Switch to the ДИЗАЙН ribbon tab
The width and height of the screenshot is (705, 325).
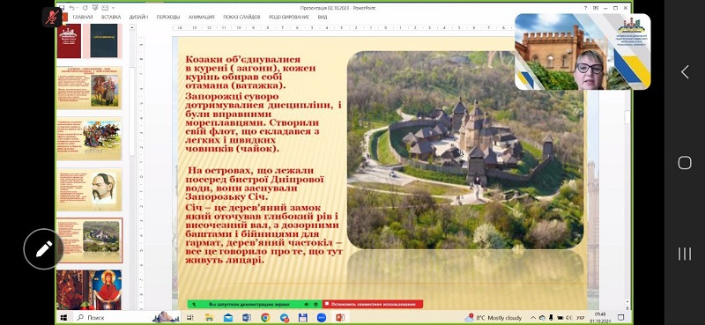pyautogui.click(x=138, y=17)
